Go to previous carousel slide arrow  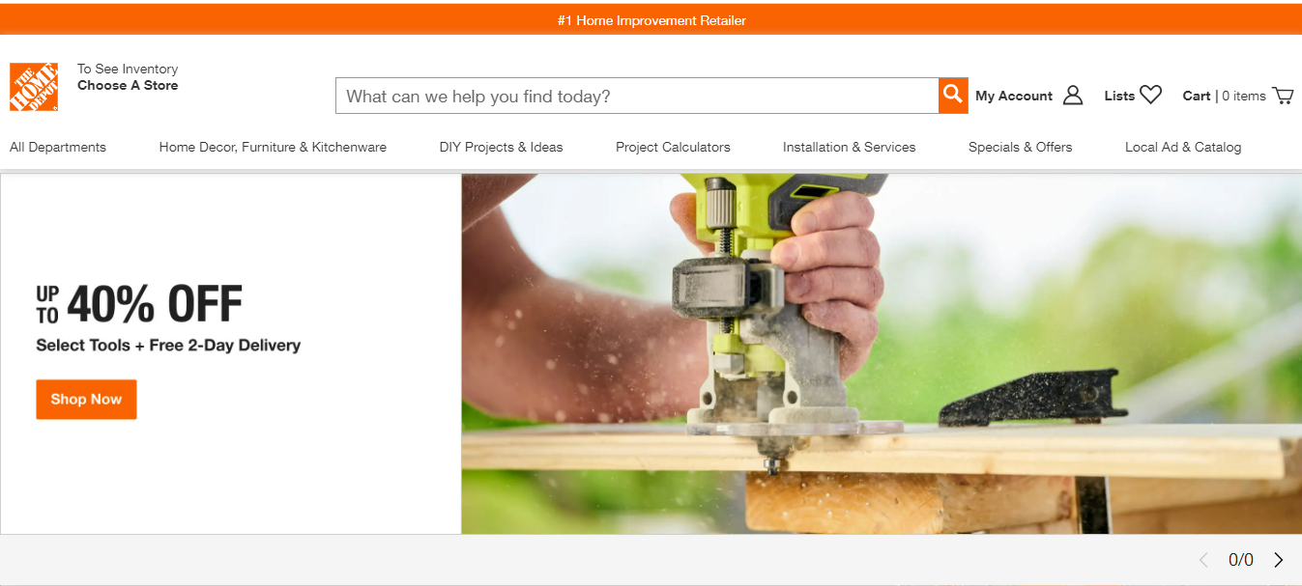tap(1203, 560)
